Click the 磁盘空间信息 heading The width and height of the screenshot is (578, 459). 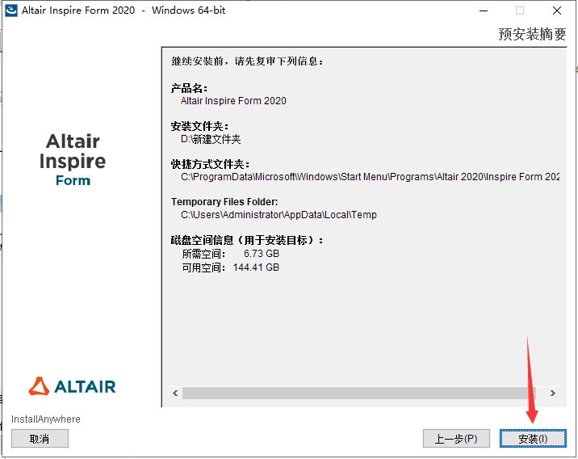246,240
